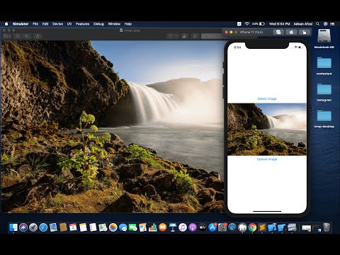Image resolution: width=340 pixels, height=255 pixels.
Task: Tap Select image in the simulator app
Action: pos(267,98)
